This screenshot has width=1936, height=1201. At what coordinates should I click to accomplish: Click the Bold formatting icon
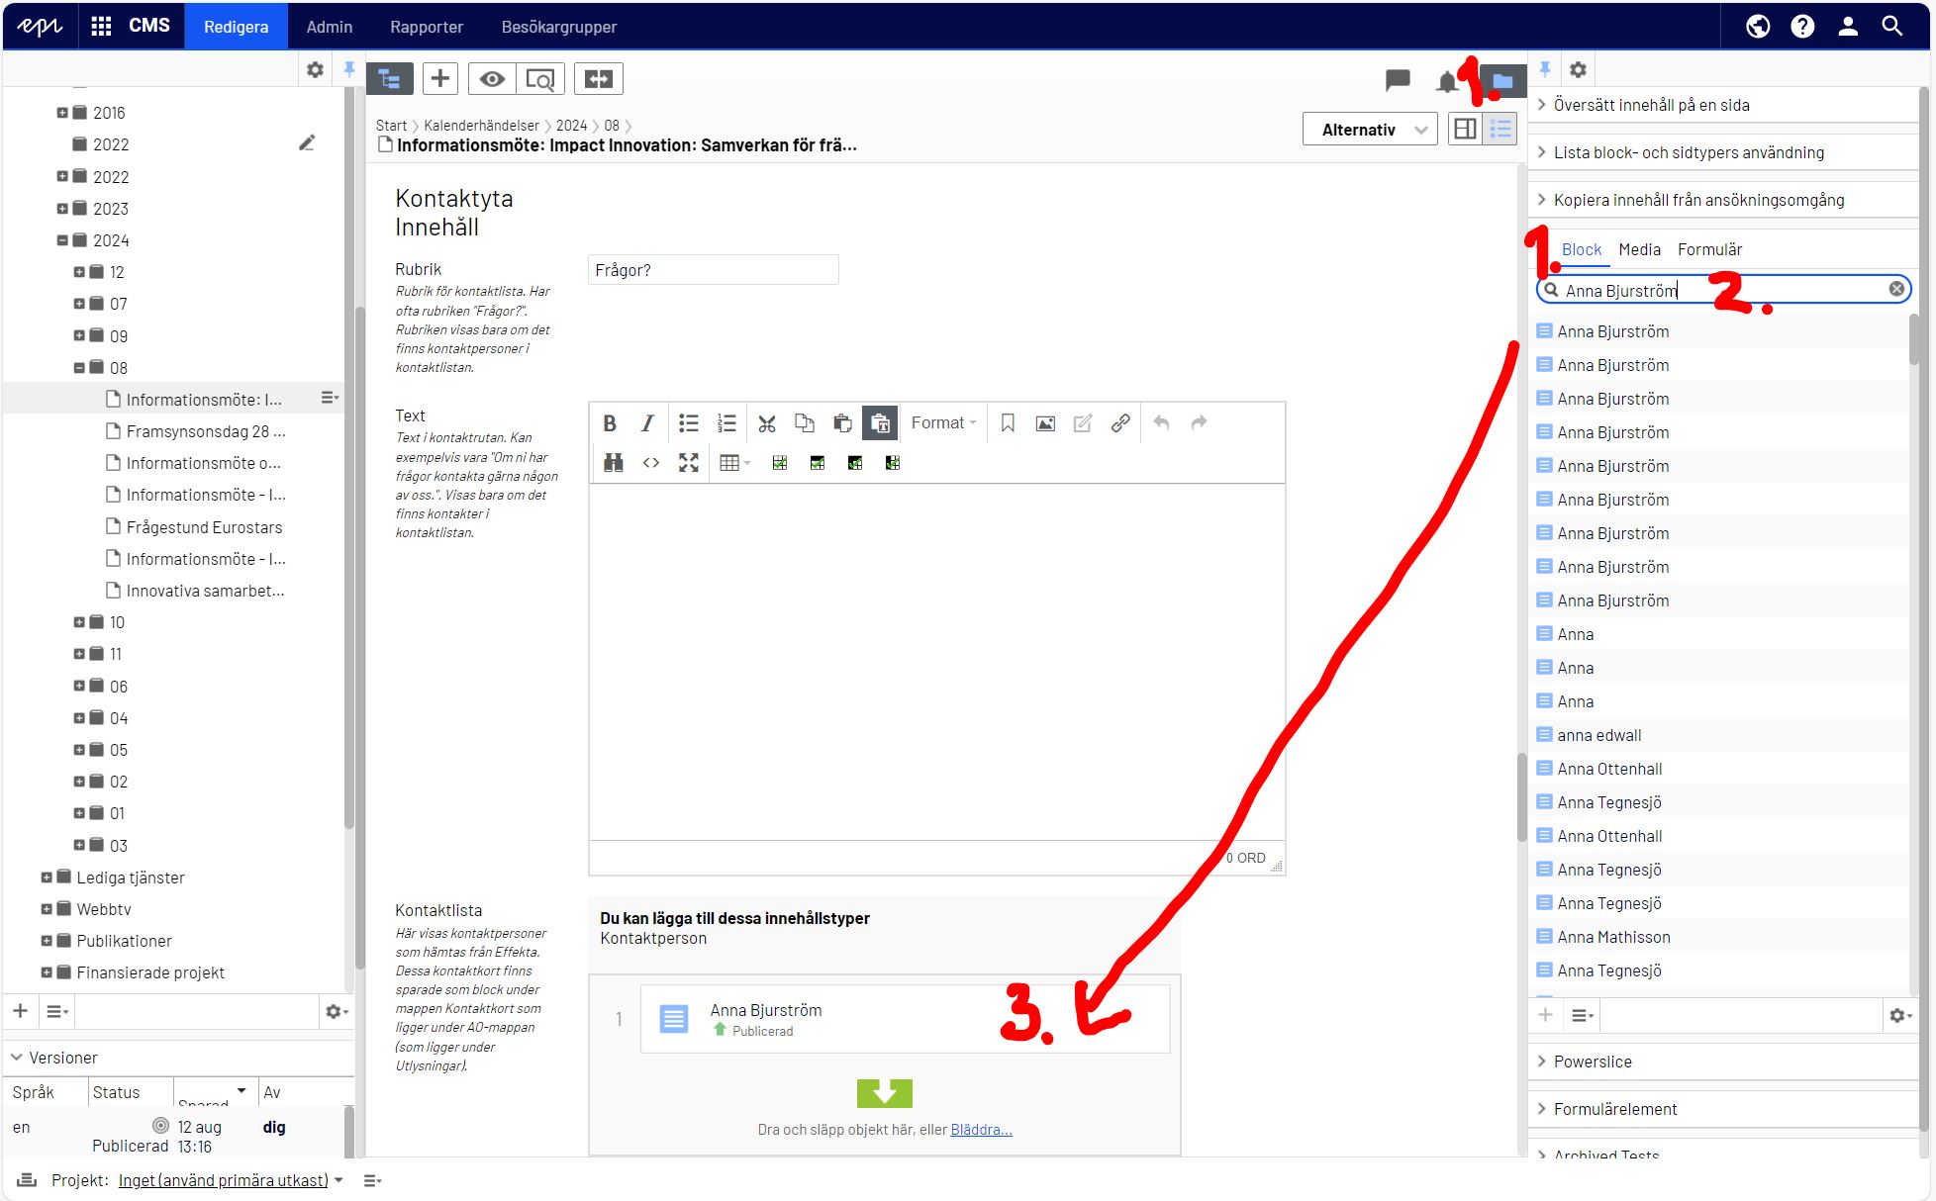coord(610,423)
